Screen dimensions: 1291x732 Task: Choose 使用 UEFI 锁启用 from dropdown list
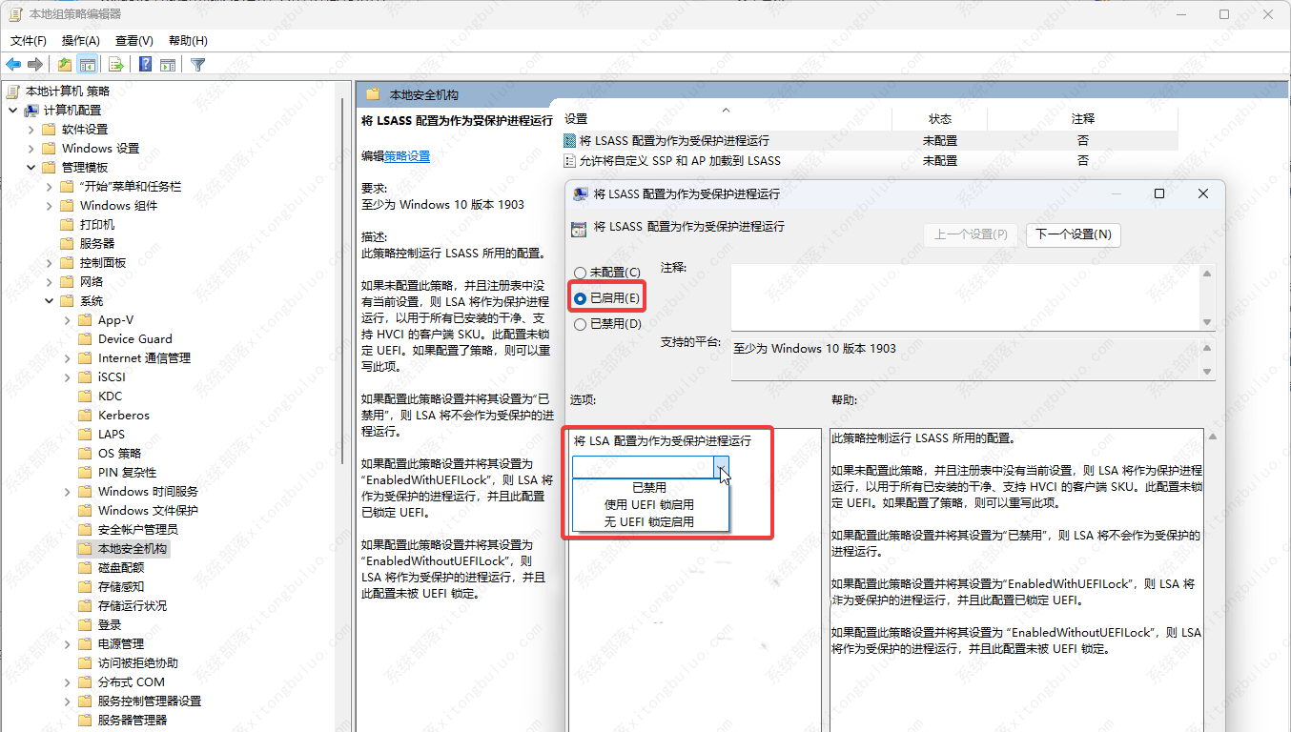tap(649, 504)
